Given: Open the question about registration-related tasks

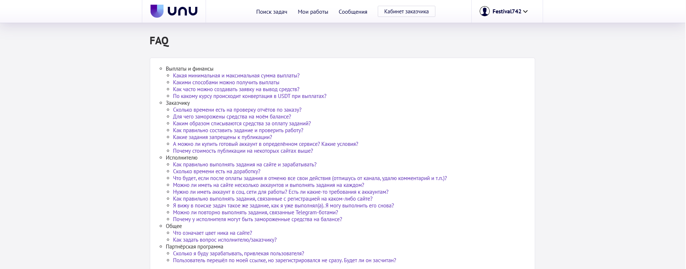Looking at the screenshot, I should pyautogui.click(x=273, y=199).
